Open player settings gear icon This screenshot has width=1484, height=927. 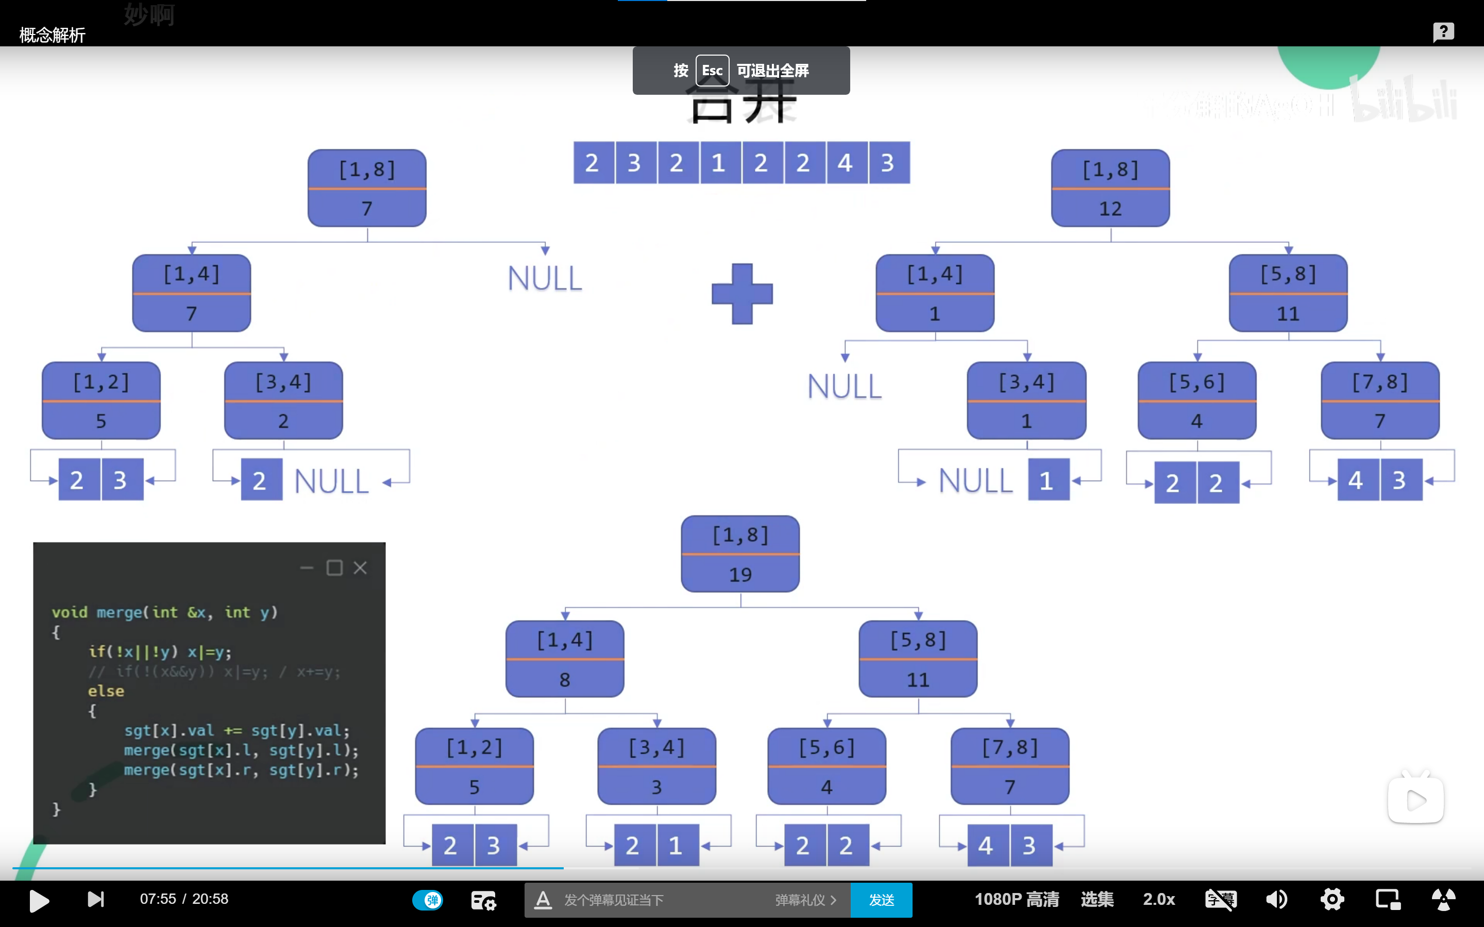pyautogui.click(x=1332, y=899)
